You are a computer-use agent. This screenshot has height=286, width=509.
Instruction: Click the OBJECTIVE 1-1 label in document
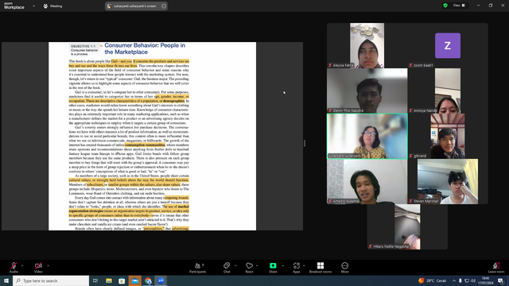(83, 46)
